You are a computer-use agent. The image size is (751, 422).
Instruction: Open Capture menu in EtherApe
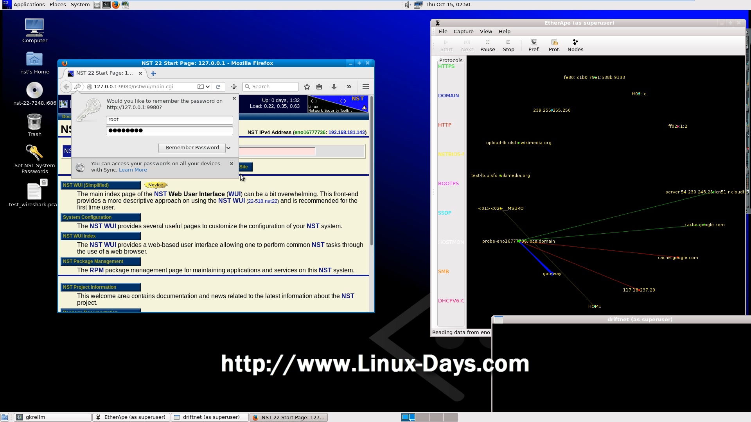tap(464, 32)
